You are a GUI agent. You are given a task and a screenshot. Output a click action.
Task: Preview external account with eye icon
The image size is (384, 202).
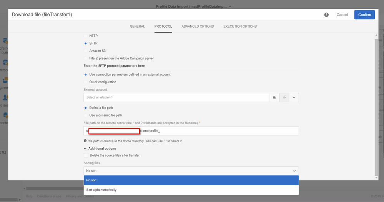pyautogui.click(x=284, y=98)
